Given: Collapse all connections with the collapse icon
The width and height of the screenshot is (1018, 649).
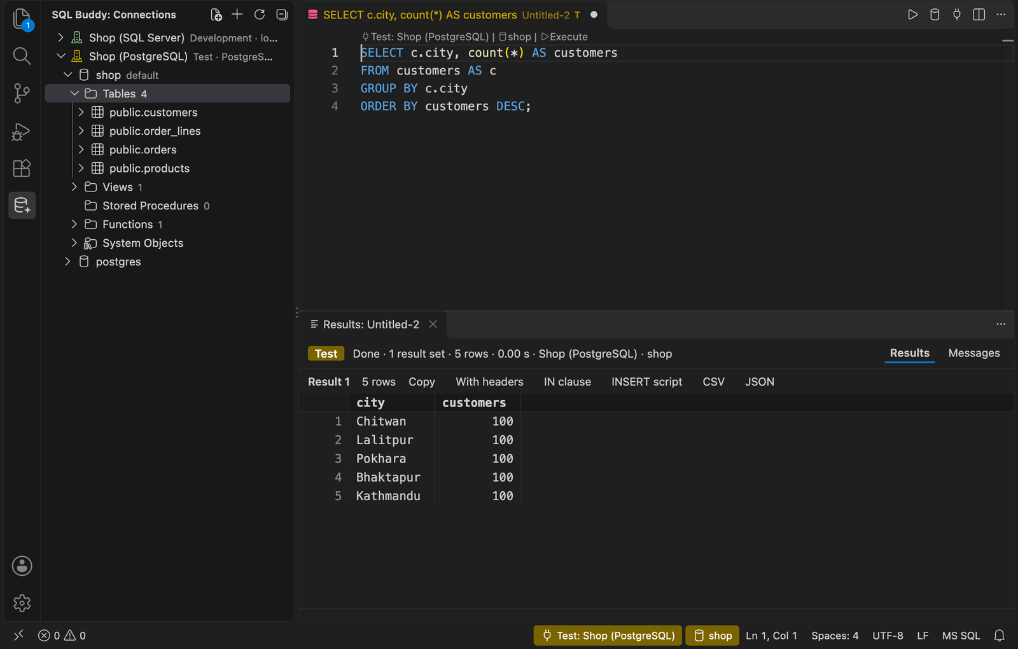Looking at the screenshot, I should tap(282, 14).
